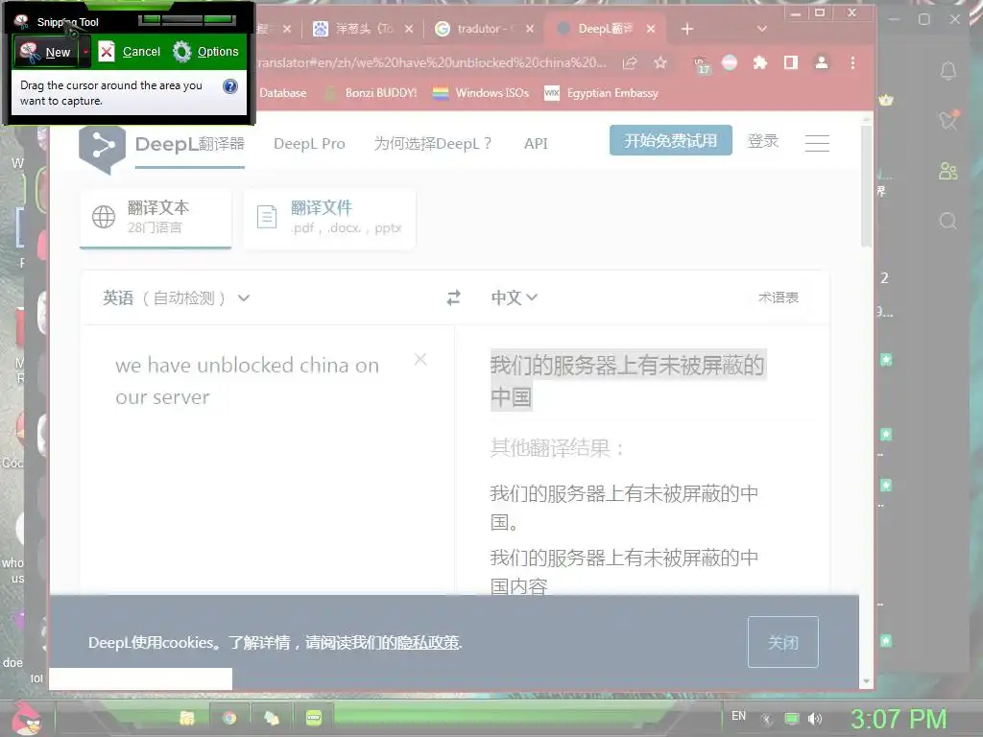Open the Angry Birds Start button
Image resolution: width=983 pixels, height=737 pixels.
(26, 718)
